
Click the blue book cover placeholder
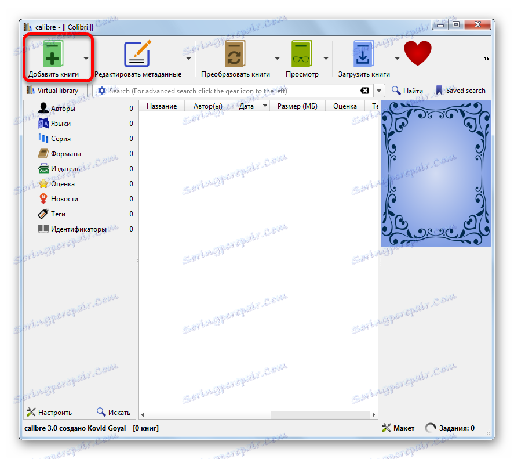pos(435,174)
